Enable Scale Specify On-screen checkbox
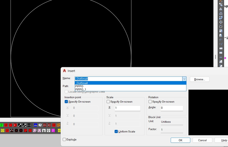Viewport: 228px width, 147px height. pyautogui.click(x=108, y=102)
